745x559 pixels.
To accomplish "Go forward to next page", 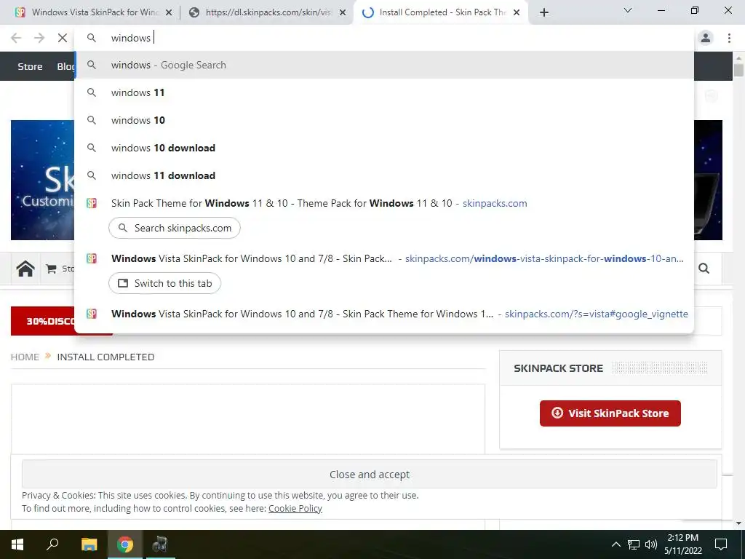I will 39,38.
